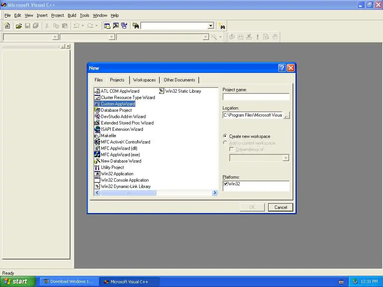
Task: Switch to the Workspaces tab
Action: (144, 80)
